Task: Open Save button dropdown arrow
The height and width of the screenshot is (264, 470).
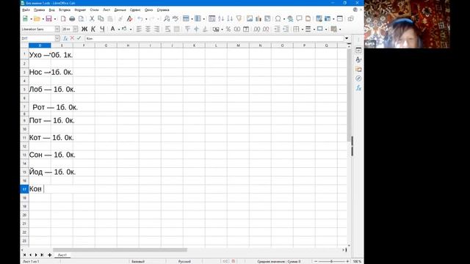Action: click(x=55, y=19)
